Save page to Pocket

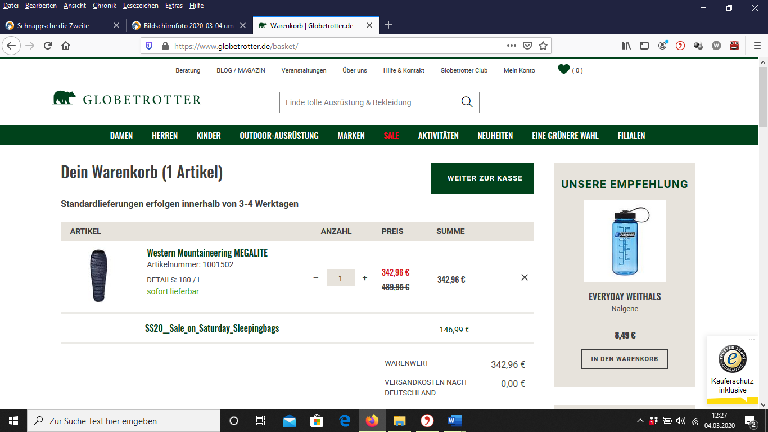pyautogui.click(x=527, y=46)
